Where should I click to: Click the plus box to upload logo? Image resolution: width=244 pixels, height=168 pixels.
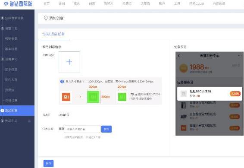69,62
